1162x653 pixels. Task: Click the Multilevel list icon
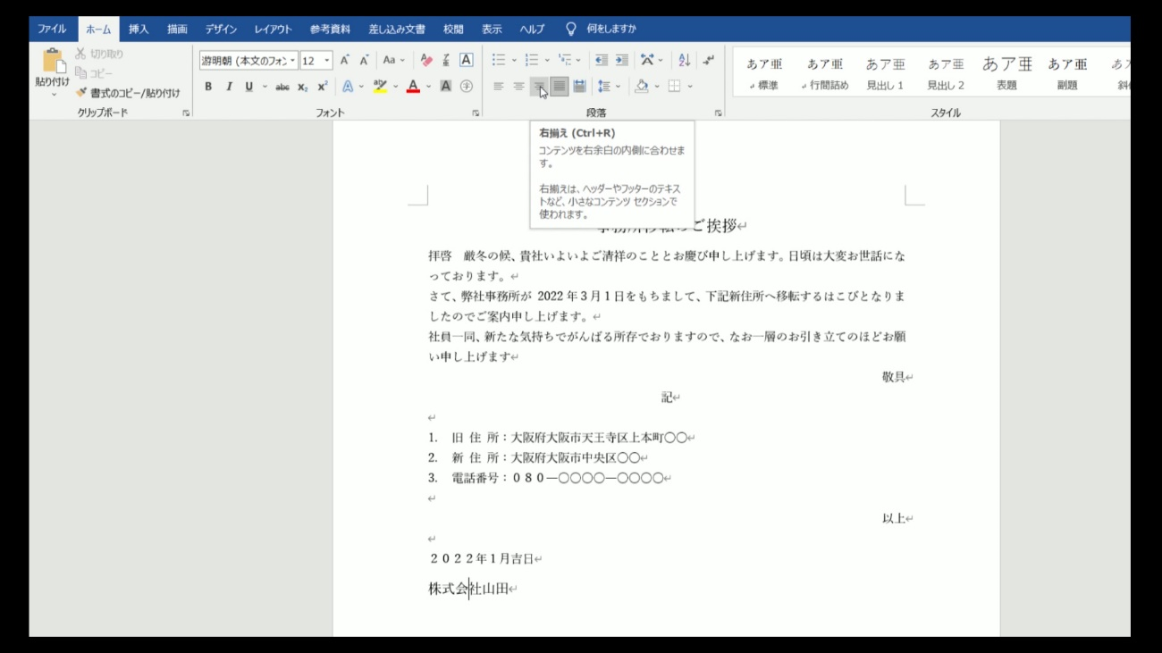tap(565, 61)
